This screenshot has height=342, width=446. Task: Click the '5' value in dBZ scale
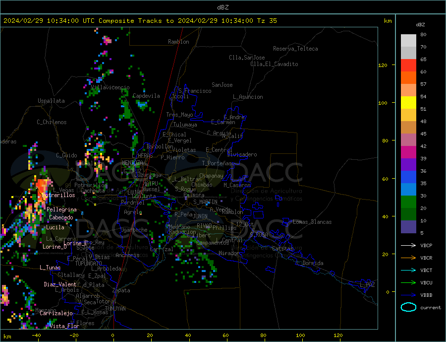[422, 233]
